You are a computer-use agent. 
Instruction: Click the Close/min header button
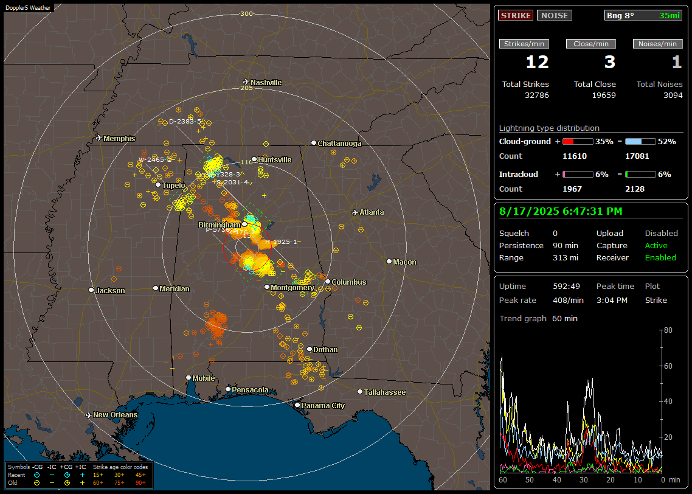tap(591, 44)
